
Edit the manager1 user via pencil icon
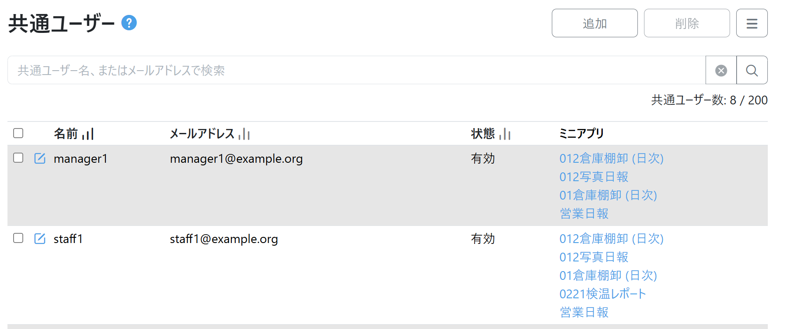click(40, 158)
